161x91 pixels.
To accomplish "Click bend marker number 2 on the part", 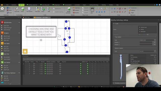I will pos(66,45).
